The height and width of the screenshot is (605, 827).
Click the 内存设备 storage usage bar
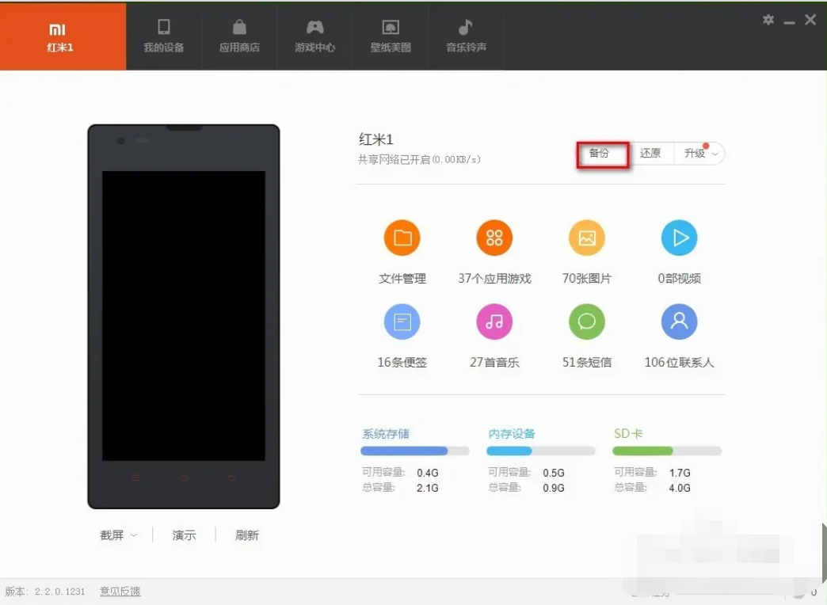(x=540, y=451)
